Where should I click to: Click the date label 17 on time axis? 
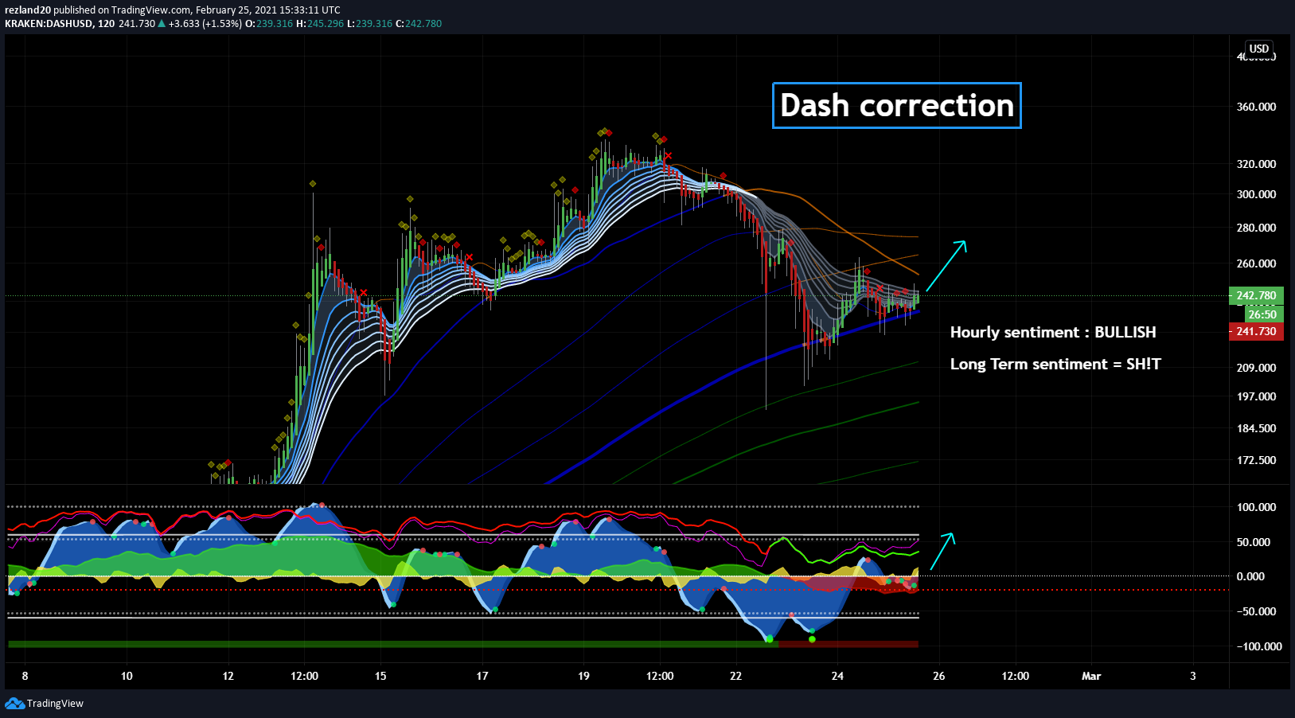point(482,676)
